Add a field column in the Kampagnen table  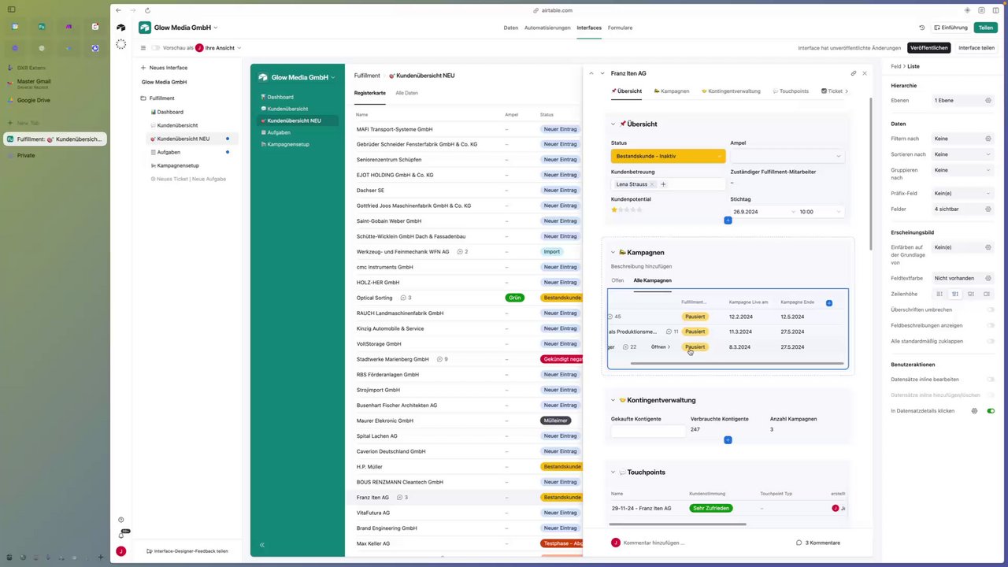click(829, 302)
